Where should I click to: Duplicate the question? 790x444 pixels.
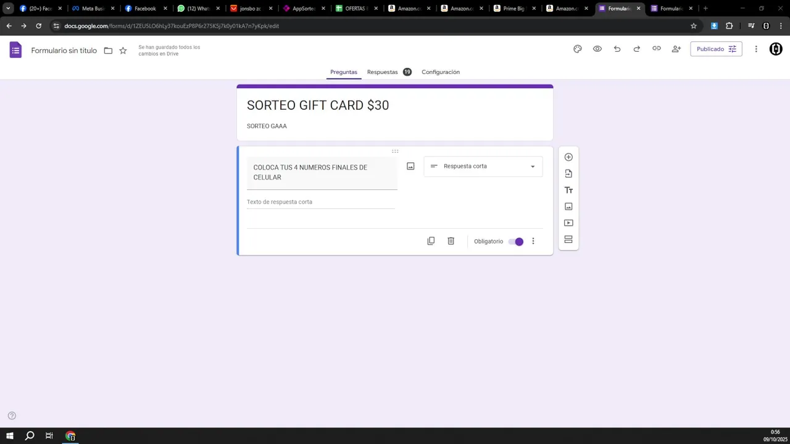(x=431, y=241)
